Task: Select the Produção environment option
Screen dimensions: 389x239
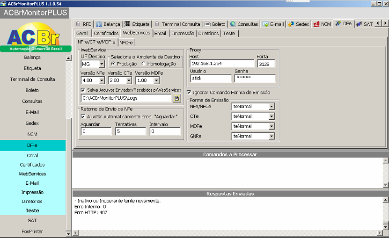Action: pos(113,64)
